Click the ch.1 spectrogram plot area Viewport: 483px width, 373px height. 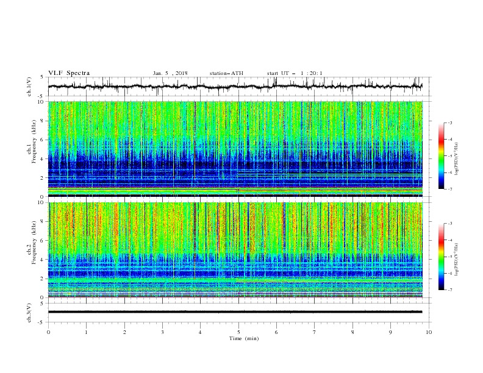235,149
